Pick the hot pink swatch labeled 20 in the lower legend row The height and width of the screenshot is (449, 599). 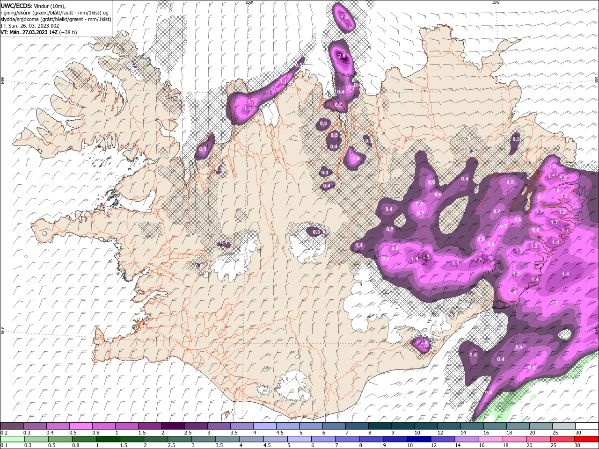[539, 439]
